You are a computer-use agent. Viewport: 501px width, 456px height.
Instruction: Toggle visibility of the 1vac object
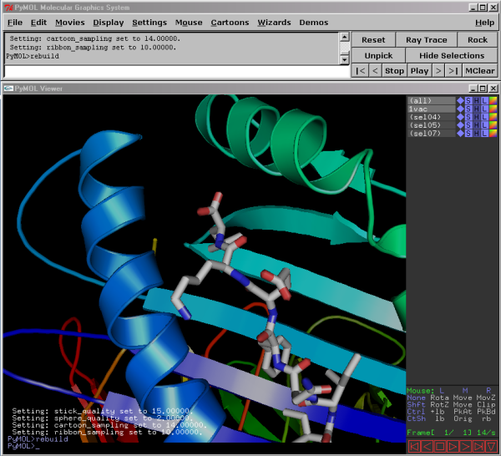tap(431, 109)
